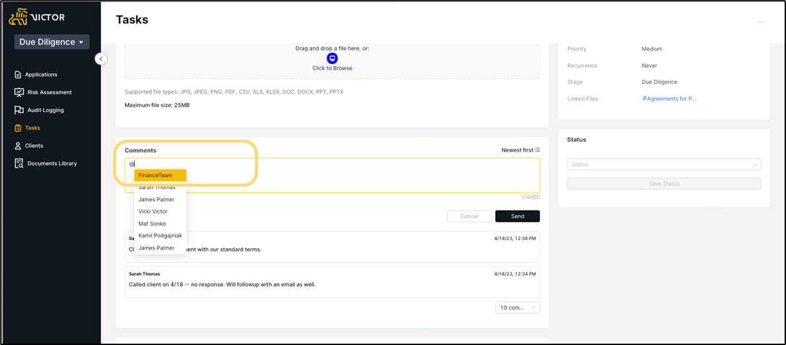
Task: Open the Clients section
Action: pos(34,146)
